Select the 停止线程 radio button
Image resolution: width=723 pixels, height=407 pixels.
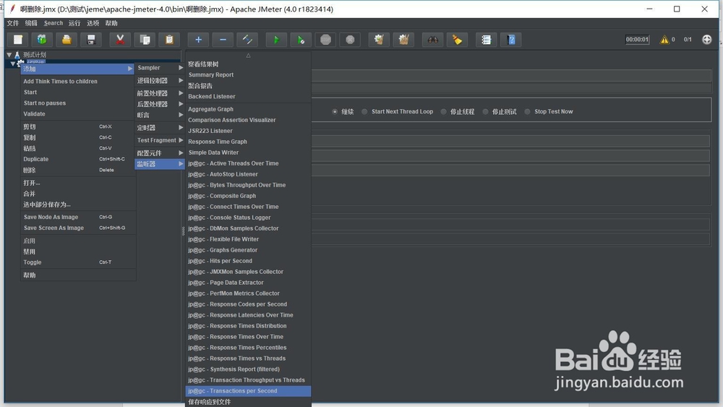(x=443, y=111)
